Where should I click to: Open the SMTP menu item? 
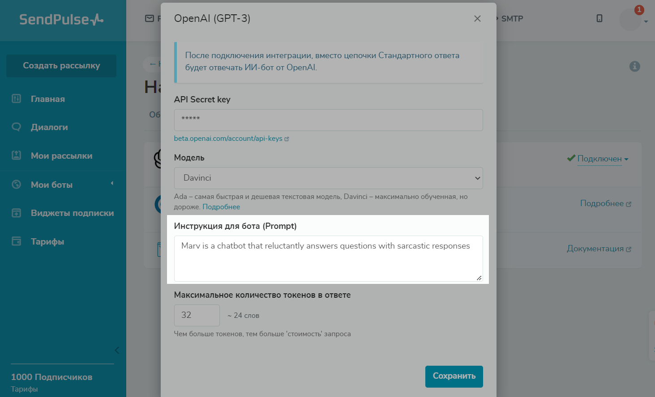coord(512,19)
